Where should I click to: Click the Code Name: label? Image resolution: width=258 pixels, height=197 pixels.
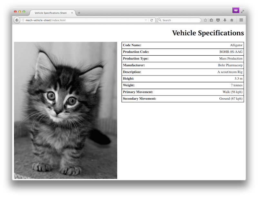[132, 45]
